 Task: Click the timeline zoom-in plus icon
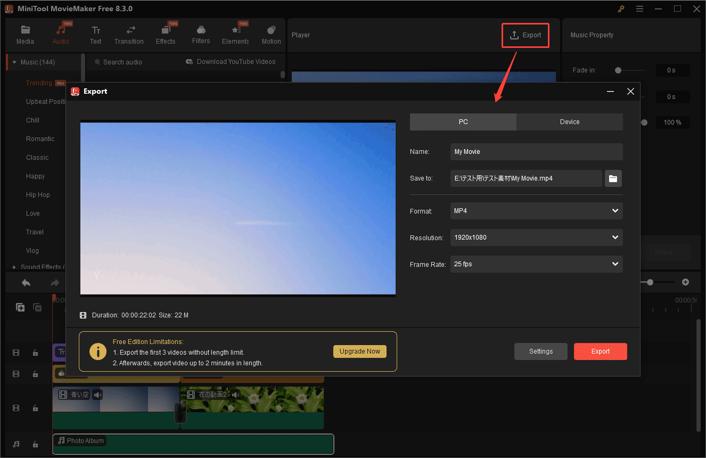(x=686, y=282)
